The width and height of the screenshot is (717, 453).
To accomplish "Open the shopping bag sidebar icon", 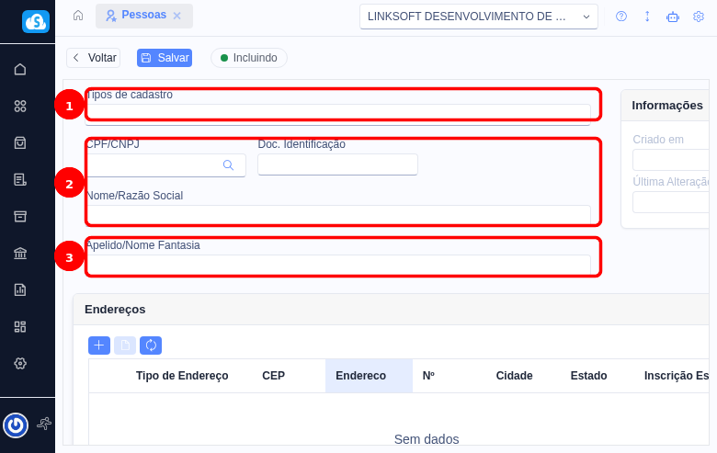I will point(20,142).
